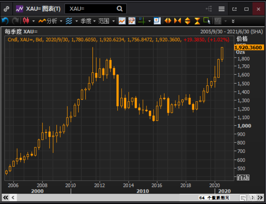Toggle the 自动 auto-scale button
This screenshot has height=204, width=266.
click(x=243, y=177)
